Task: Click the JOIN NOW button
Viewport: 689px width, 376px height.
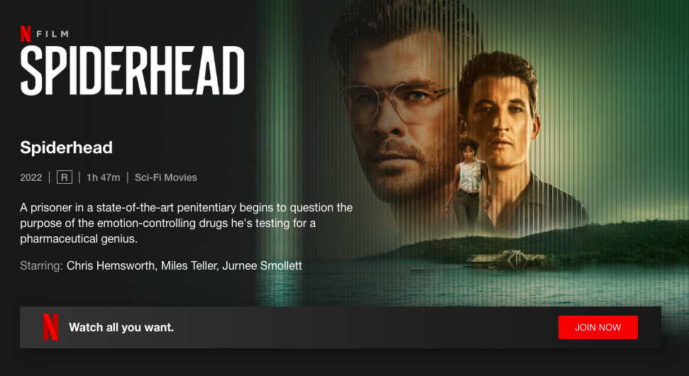Action: pos(597,327)
